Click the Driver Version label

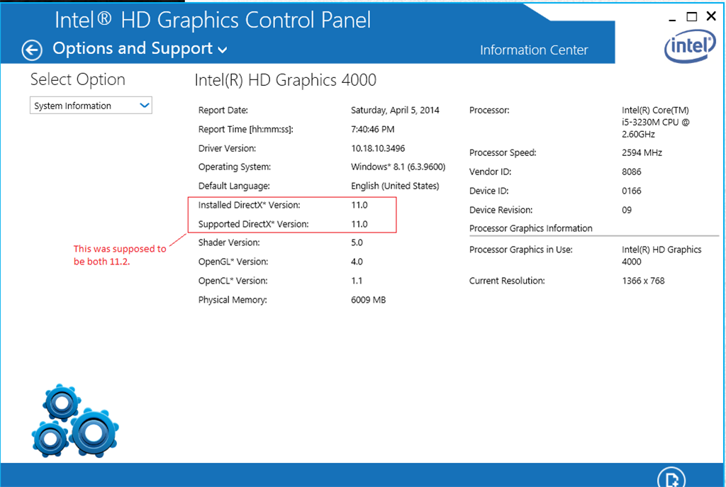coord(227,148)
